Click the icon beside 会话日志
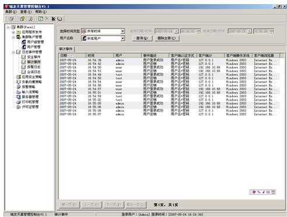287x217 pixels. [x=24, y=72]
